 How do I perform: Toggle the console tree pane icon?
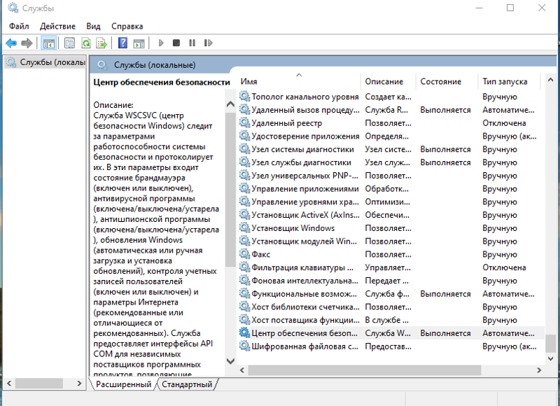pyautogui.click(x=49, y=43)
